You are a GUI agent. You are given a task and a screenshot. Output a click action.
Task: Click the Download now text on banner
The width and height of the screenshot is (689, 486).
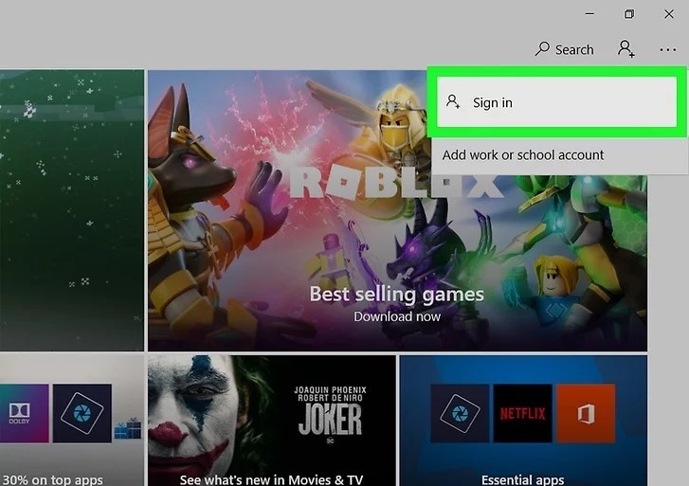(397, 316)
